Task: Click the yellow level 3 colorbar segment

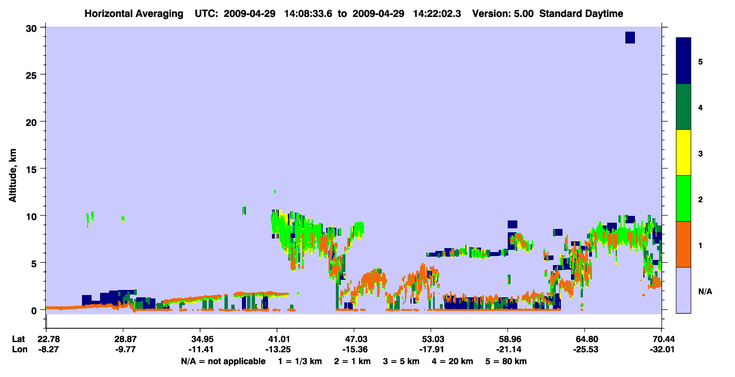Action: [x=684, y=153]
